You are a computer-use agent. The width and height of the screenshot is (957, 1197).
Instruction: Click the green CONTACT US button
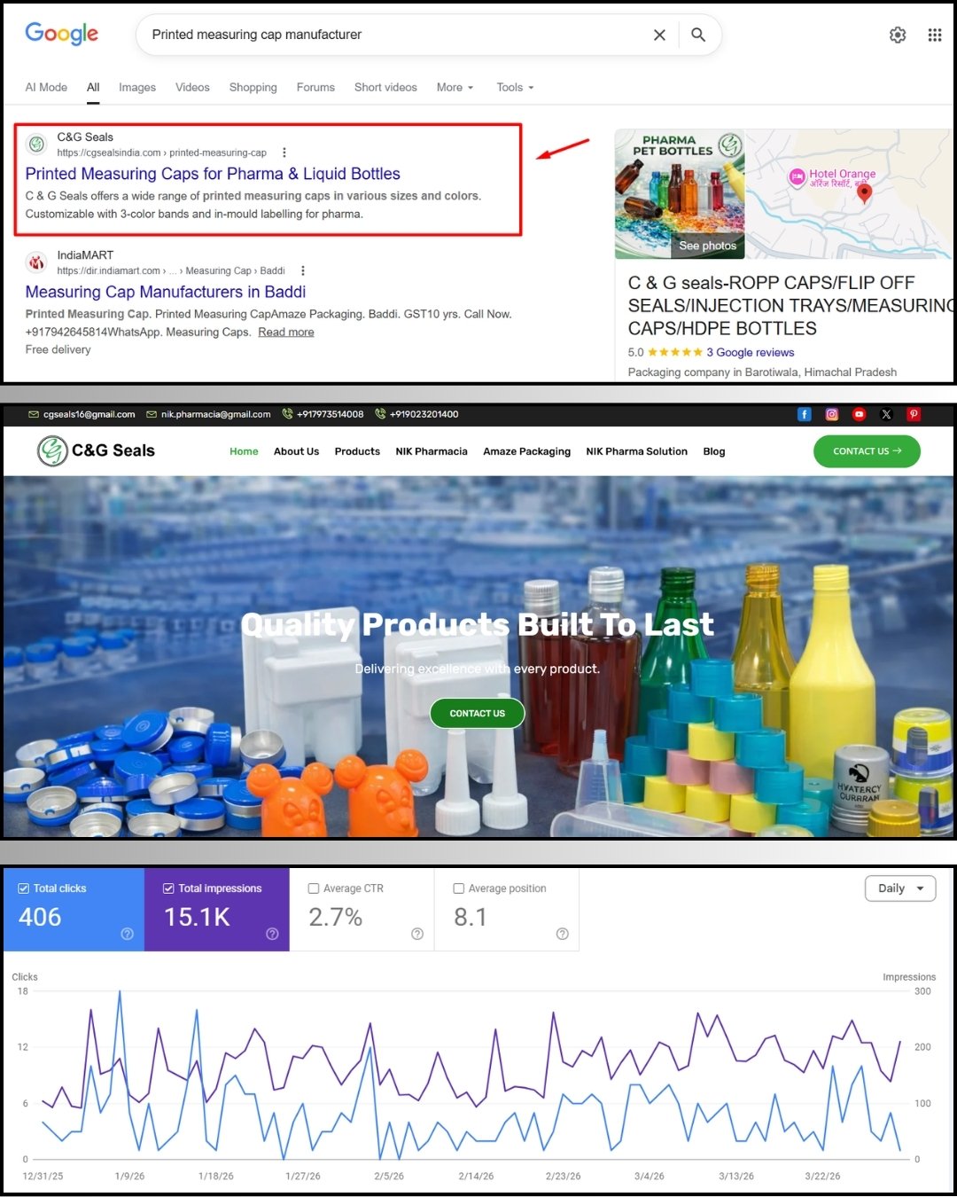point(477,713)
